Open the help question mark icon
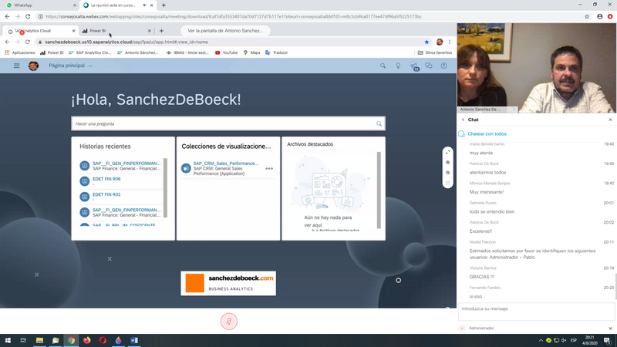The image size is (617, 347). pos(444,66)
